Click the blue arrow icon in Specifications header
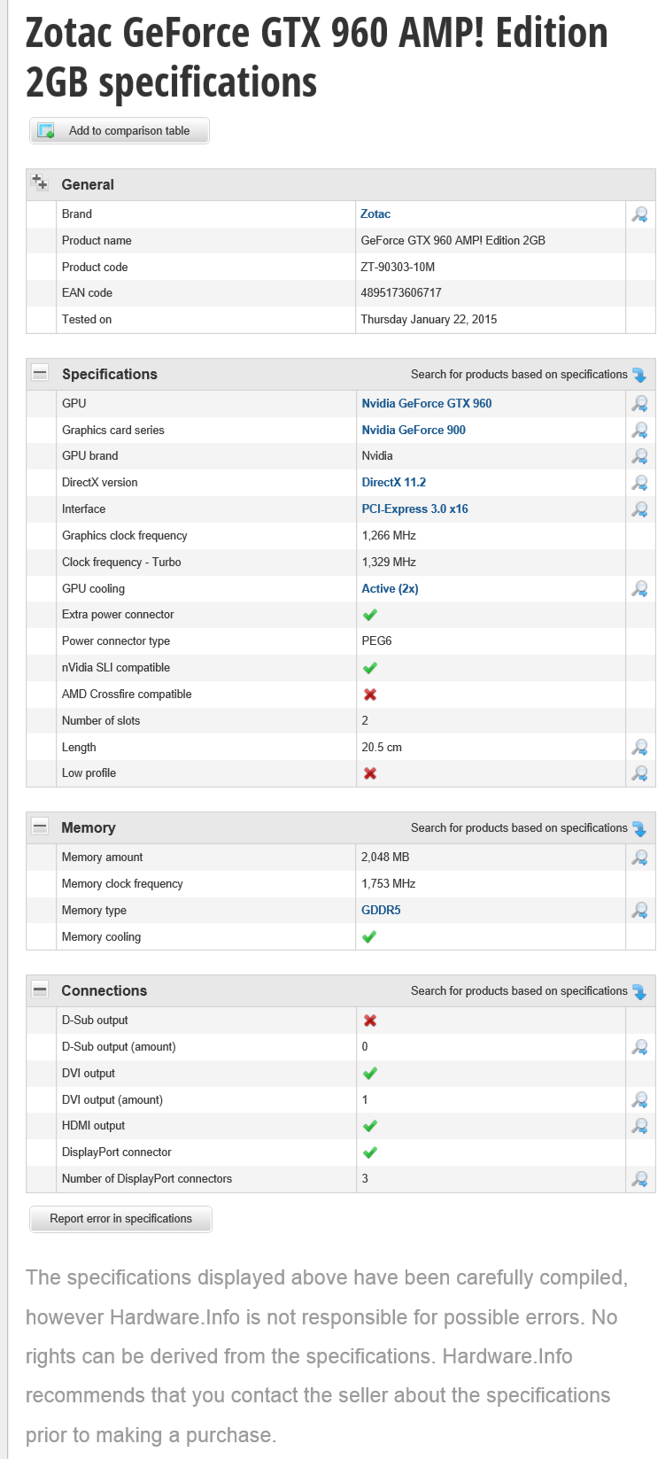The height and width of the screenshot is (1459, 665). (x=639, y=376)
